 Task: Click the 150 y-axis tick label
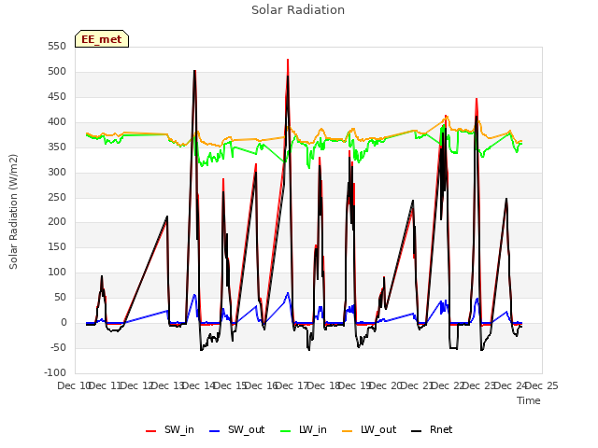pos(57,246)
